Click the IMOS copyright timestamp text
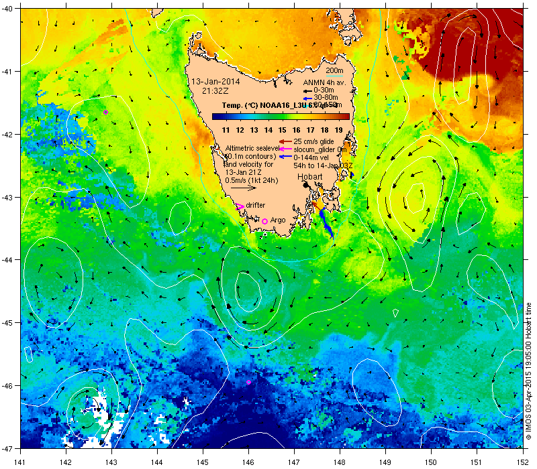Screen dimensions: 537x469 (529, 372)
